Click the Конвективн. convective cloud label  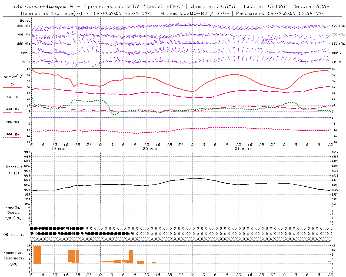click(x=14, y=253)
